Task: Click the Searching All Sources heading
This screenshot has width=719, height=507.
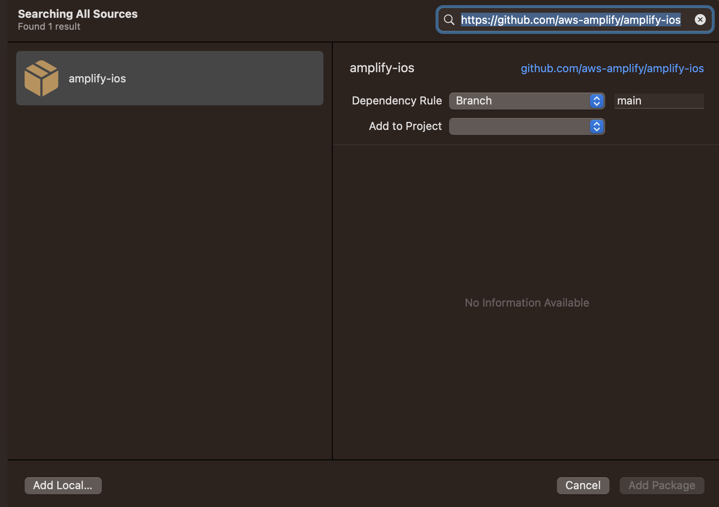Action: (78, 14)
